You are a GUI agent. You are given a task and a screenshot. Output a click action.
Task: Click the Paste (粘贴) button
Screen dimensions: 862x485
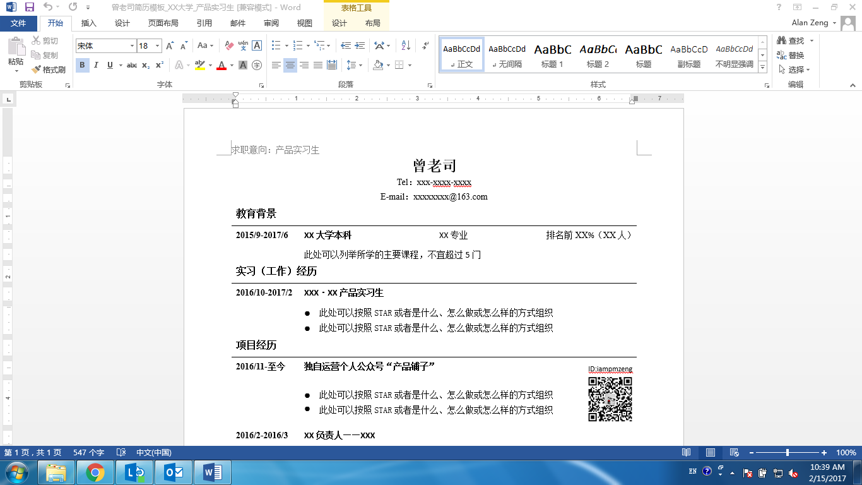coord(16,54)
